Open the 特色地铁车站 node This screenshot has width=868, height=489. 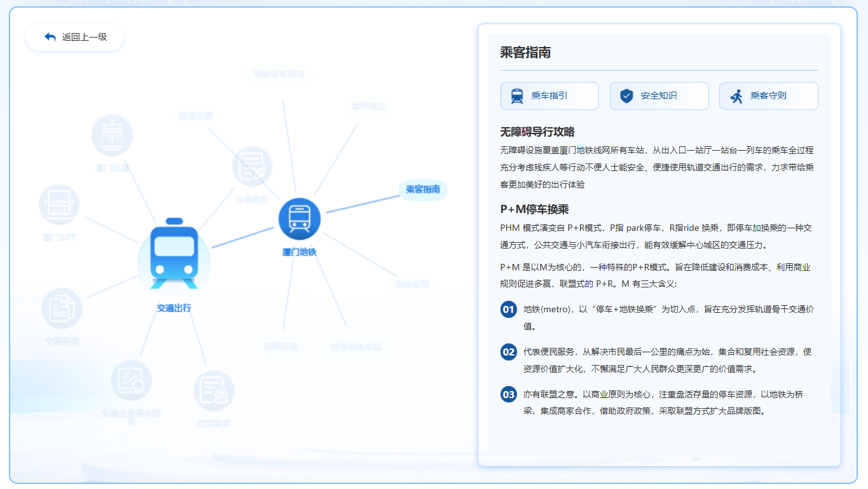pos(356,347)
